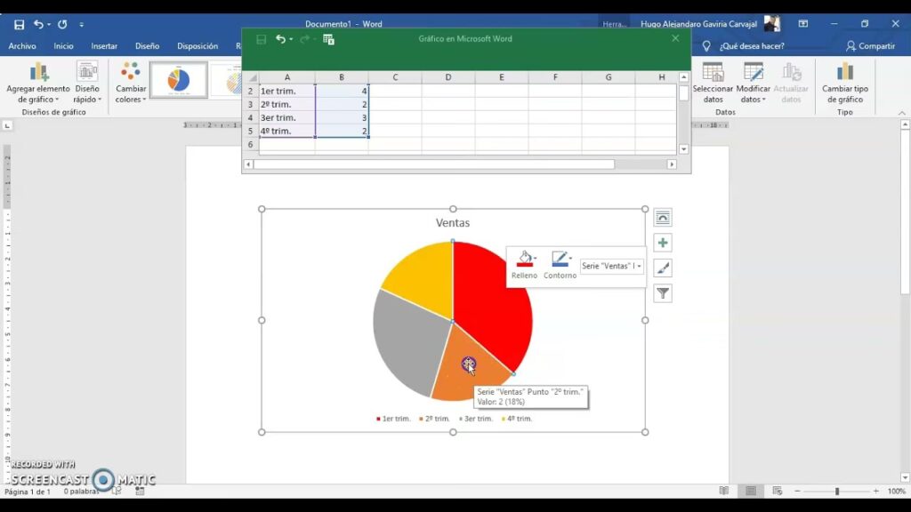Open the Insertar ribbon tab
Viewport: 911px width, 512px height.
coord(104,46)
